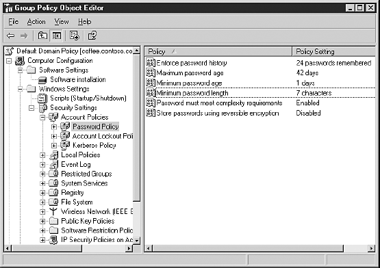Collapse the Computer Configuration node
380x268 pixels.
(9, 61)
